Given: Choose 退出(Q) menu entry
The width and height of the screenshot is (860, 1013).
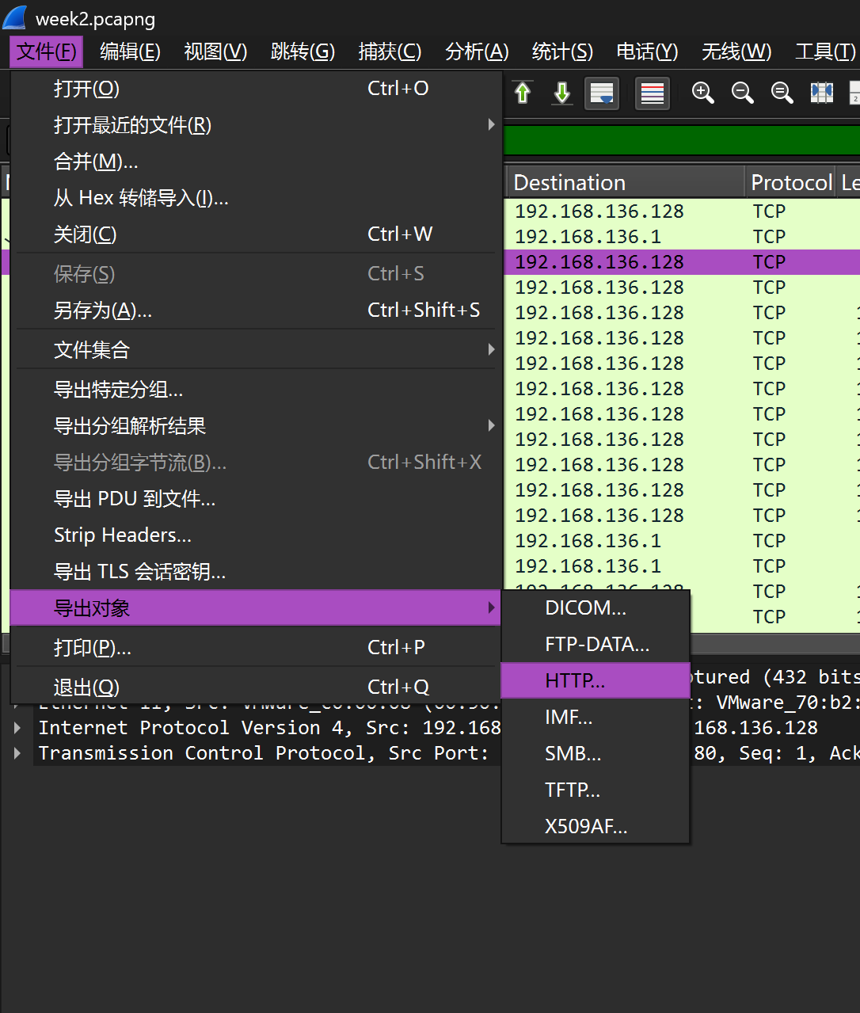Looking at the screenshot, I should (x=257, y=687).
